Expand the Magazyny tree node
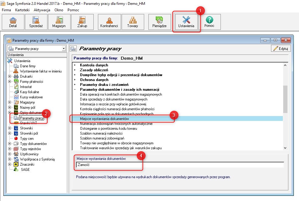Screen dimensions: 299x201 click(x=9, y=102)
